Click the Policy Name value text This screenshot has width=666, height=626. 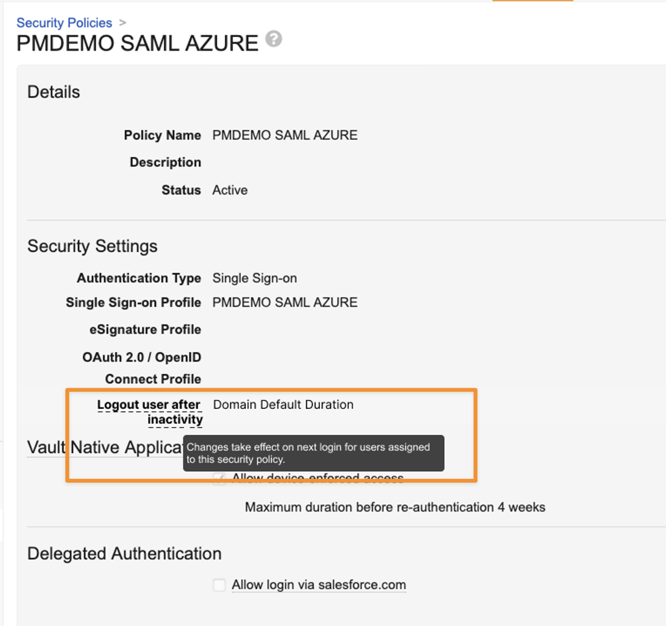285,135
